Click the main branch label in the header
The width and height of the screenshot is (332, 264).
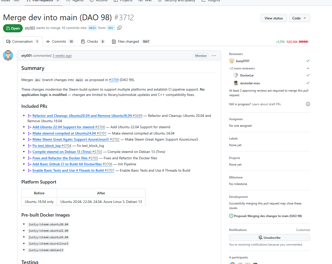pyautogui.click(x=92, y=28)
